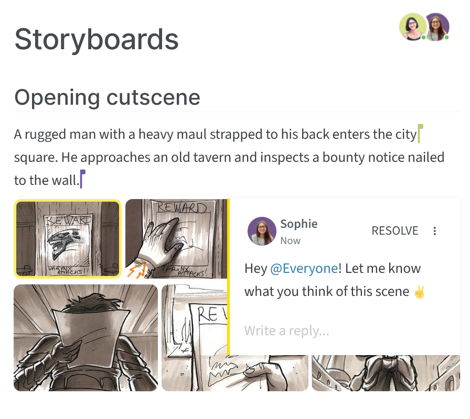Click Sophie's avatar in the comment
The height and width of the screenshot is (419, 470).
262,231
